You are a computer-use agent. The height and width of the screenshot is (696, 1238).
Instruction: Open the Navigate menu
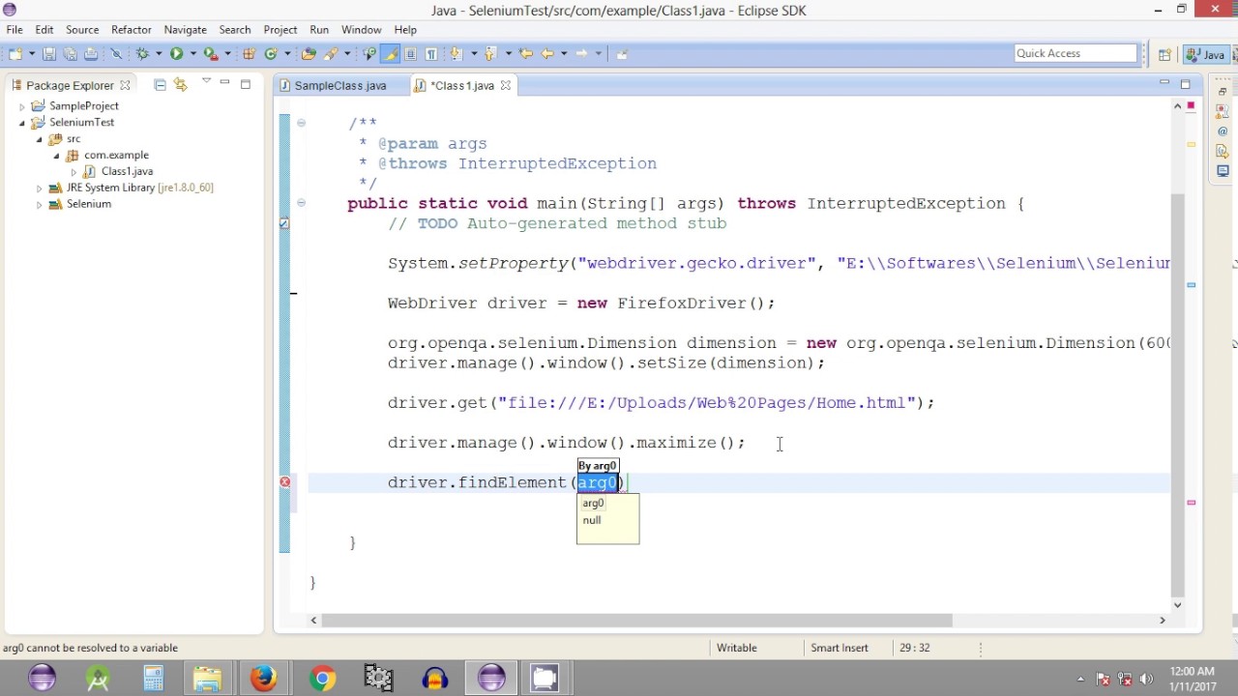(186, 30)
